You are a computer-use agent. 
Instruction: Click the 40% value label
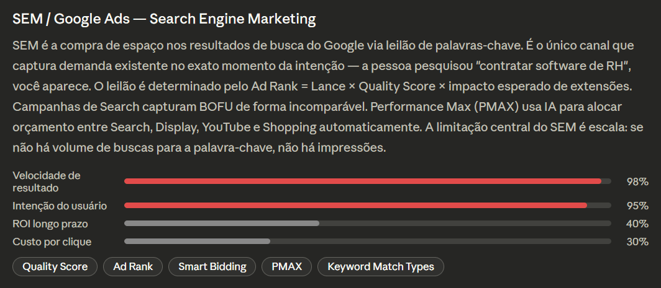pyautogui.click(x=637, y=224)
